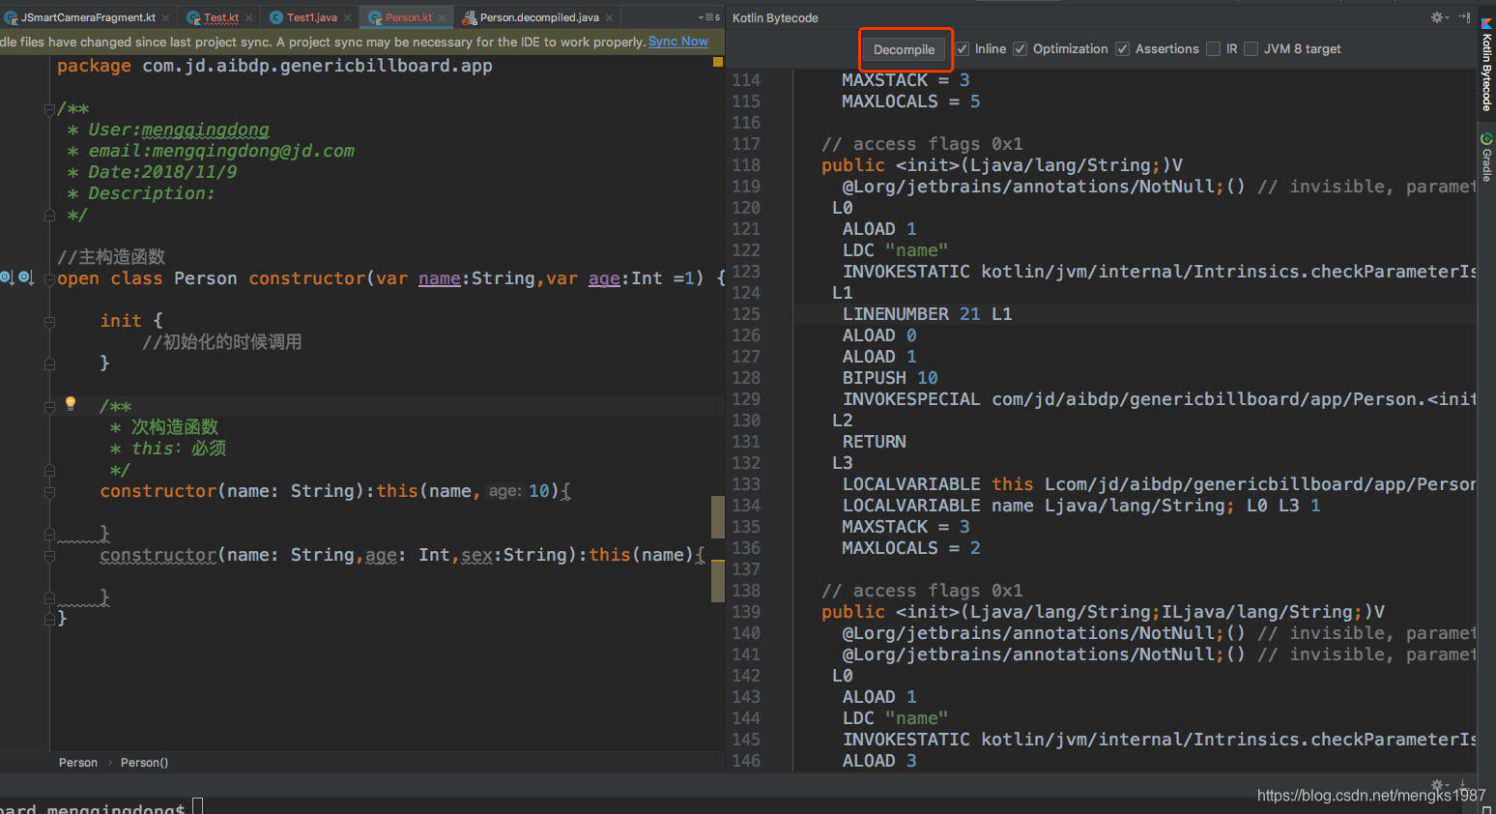Viewport: 1496px width, 814px height.
Task: Click the JSmartCameraFragment.kt Kotlin file icon
Action: pyautogui.click(x=11, y=17)
